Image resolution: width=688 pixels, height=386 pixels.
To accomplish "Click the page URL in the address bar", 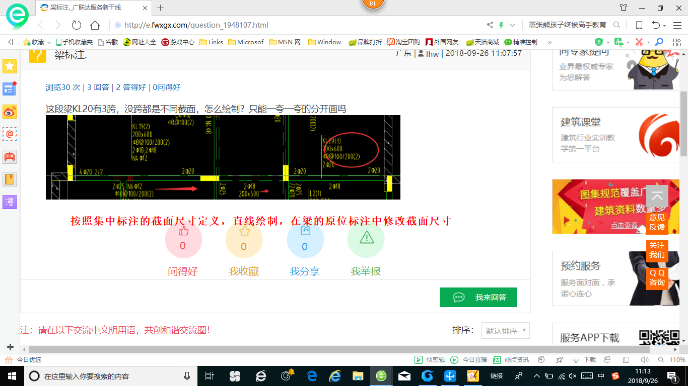I will (x=196, y=25).
